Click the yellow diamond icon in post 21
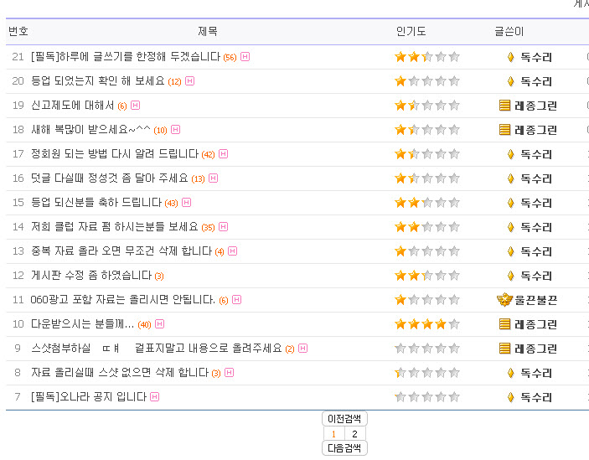The width and height of the screenshot is (589, 460). click(x=510, y=57)
